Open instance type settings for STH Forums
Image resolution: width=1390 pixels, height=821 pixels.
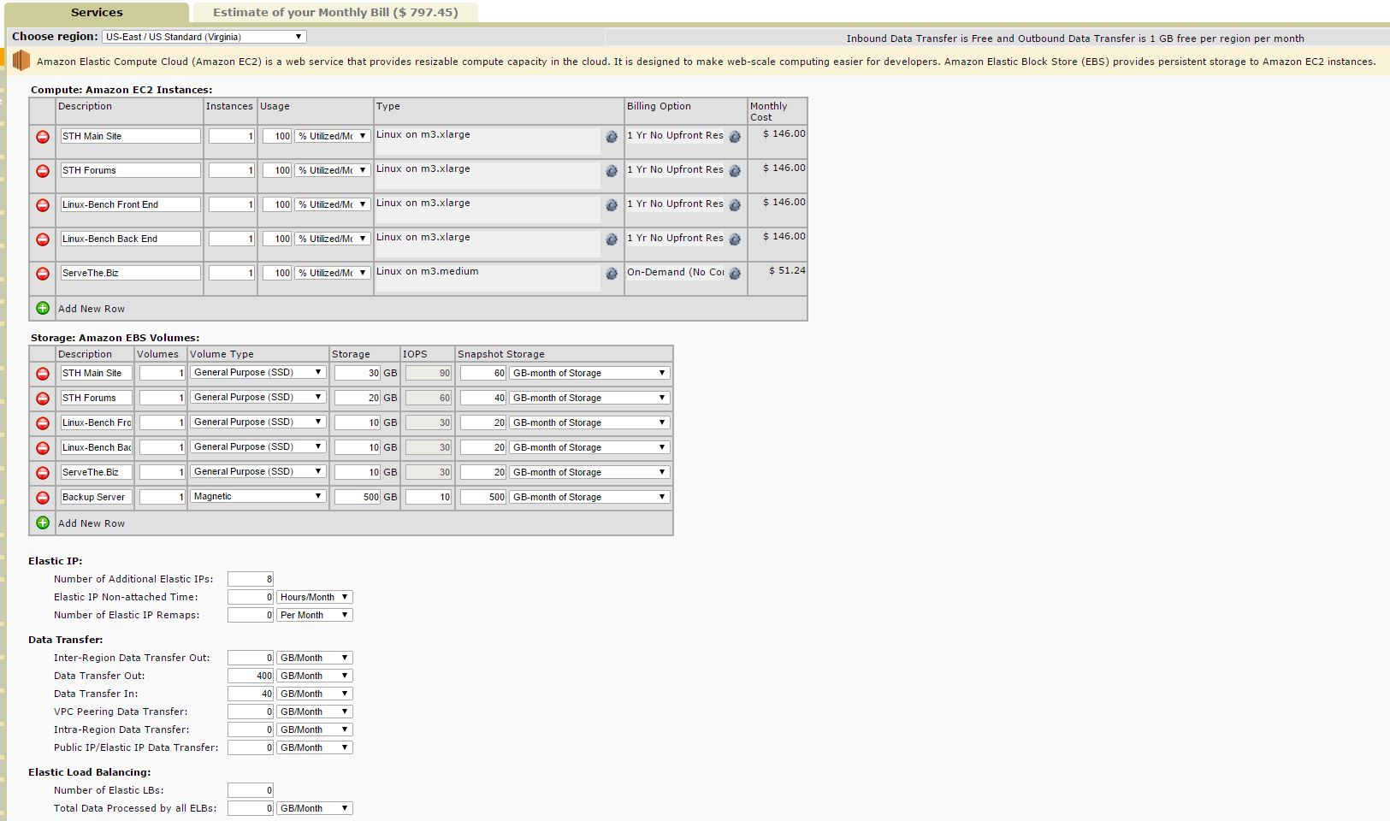[x=612, y=171]
